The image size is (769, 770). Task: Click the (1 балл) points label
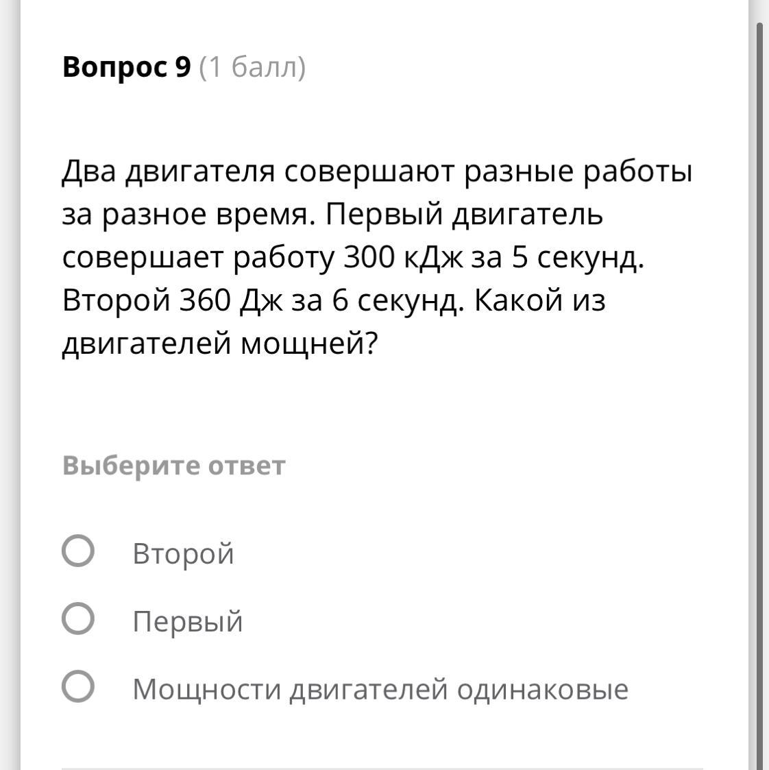coord(252,67)
